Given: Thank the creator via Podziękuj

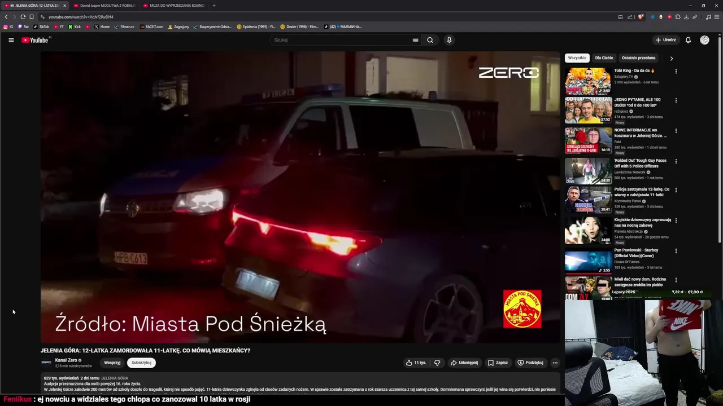Looking at the screenshot, I should (530, 363).
